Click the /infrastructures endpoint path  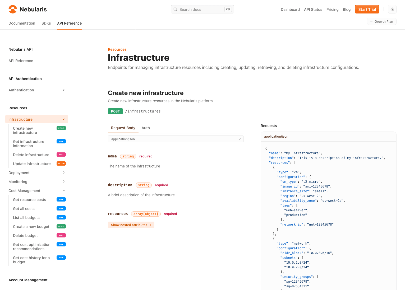coord(143,111)
